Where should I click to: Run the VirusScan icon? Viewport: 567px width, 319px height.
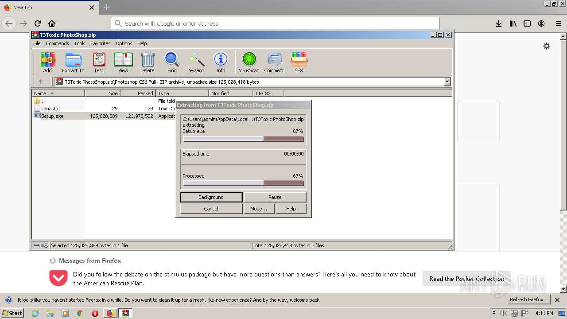tap(249, 62)
